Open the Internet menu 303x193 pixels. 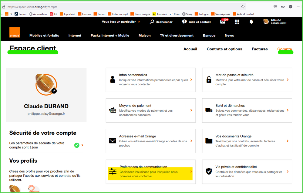click(x=75, y=36)
